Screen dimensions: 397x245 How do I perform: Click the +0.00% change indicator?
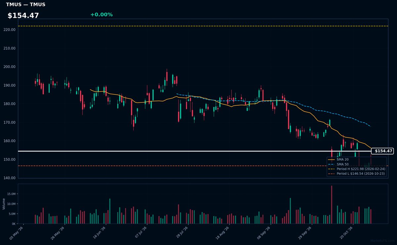(x=101, y=15)
